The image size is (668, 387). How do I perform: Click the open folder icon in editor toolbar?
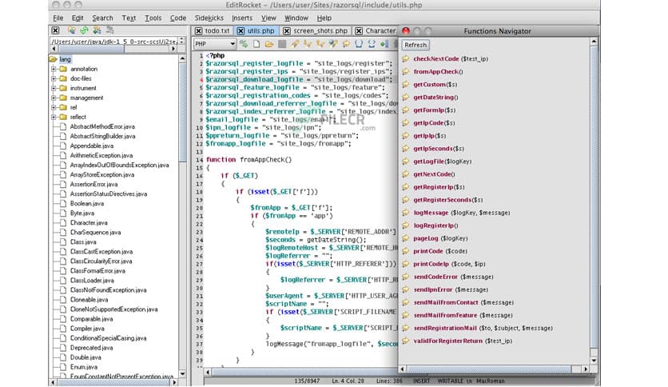tap(269, 44)
